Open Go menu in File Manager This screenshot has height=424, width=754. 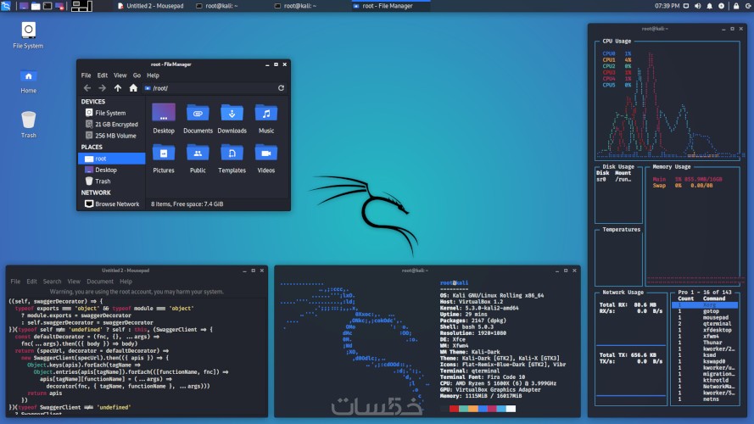pos(137,75)
